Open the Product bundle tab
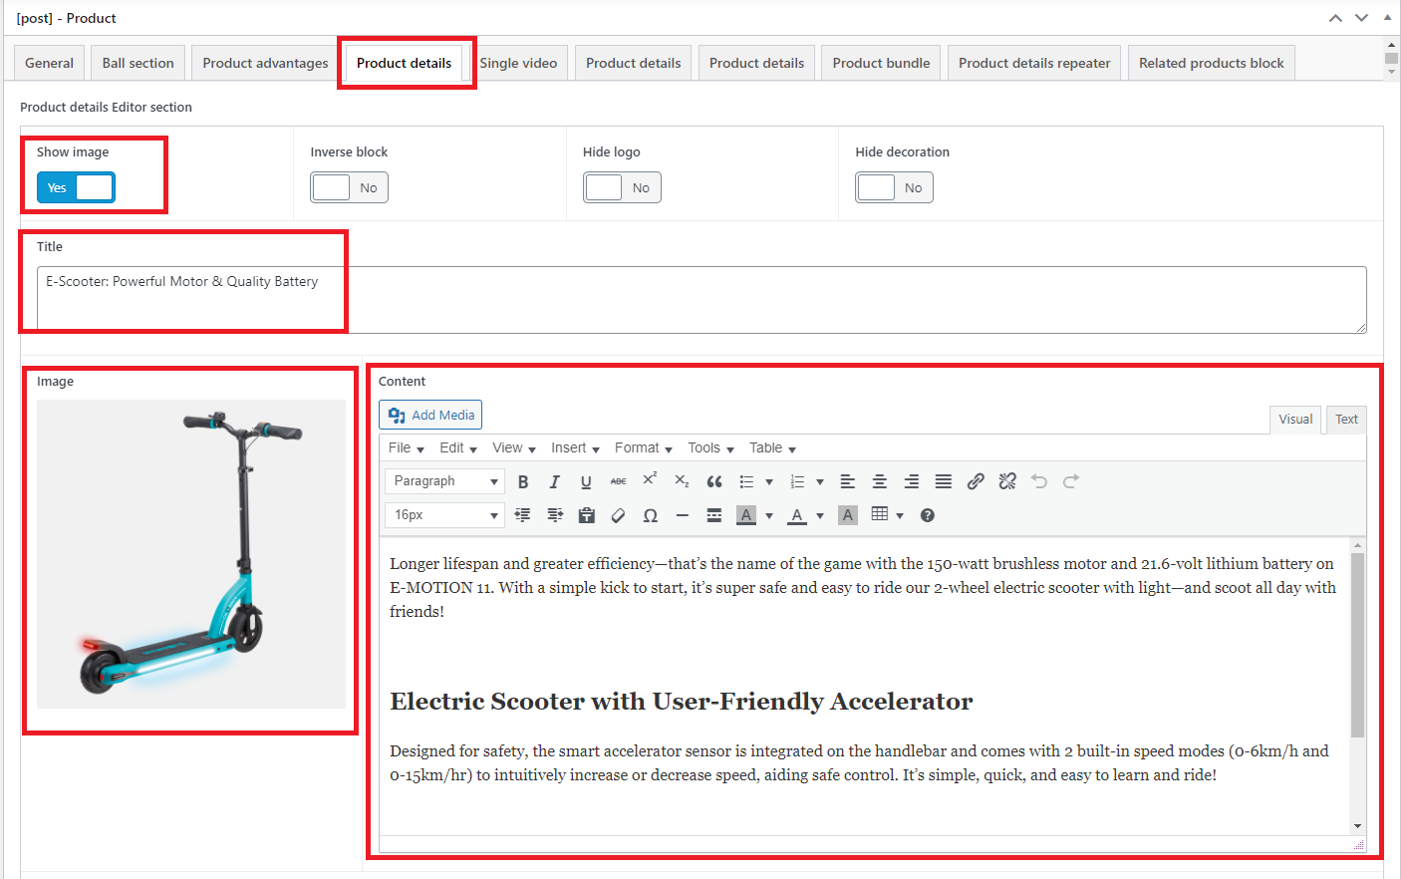 (x=881, y=63)
